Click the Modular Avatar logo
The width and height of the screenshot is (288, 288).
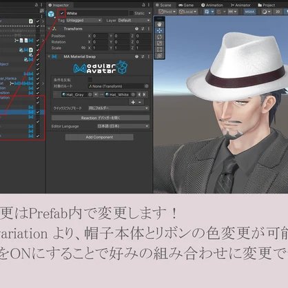click(x=100, y=68)
